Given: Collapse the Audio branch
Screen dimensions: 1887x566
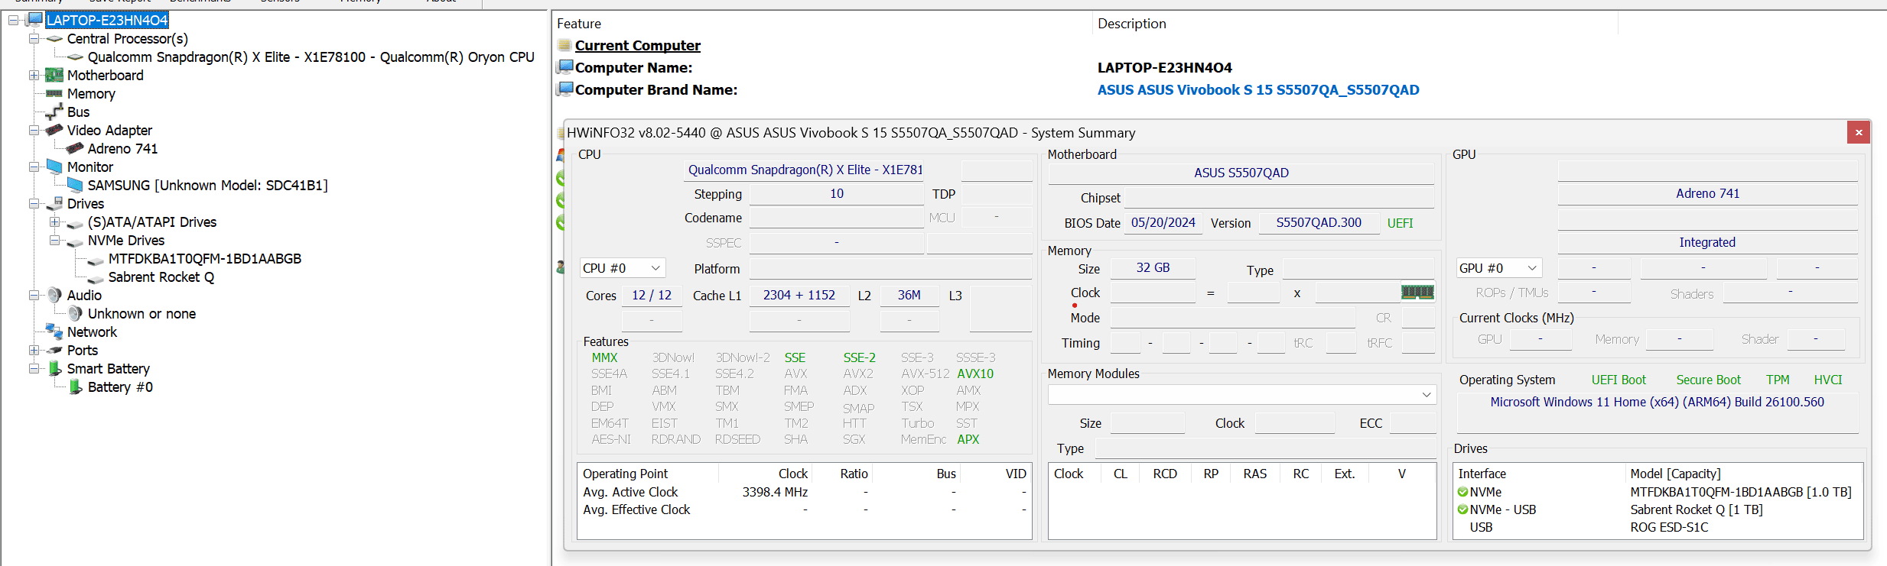Looking at the screenshot, I should (34, 295).
